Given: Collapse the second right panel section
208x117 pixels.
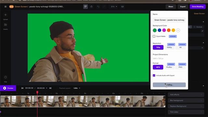Looking at the screenshot, I should click(x=203, y=43).
